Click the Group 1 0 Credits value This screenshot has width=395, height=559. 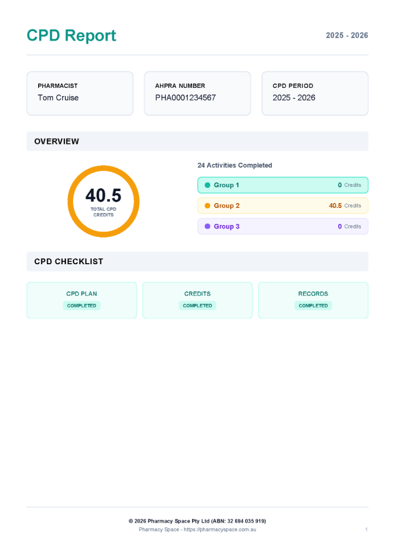349,185
